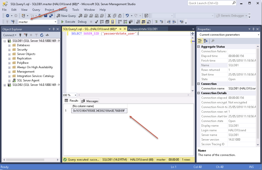Screen dimensions: 262x170
Task: Open Property Pages wrench icon in Properties
Action: point(213,41)
